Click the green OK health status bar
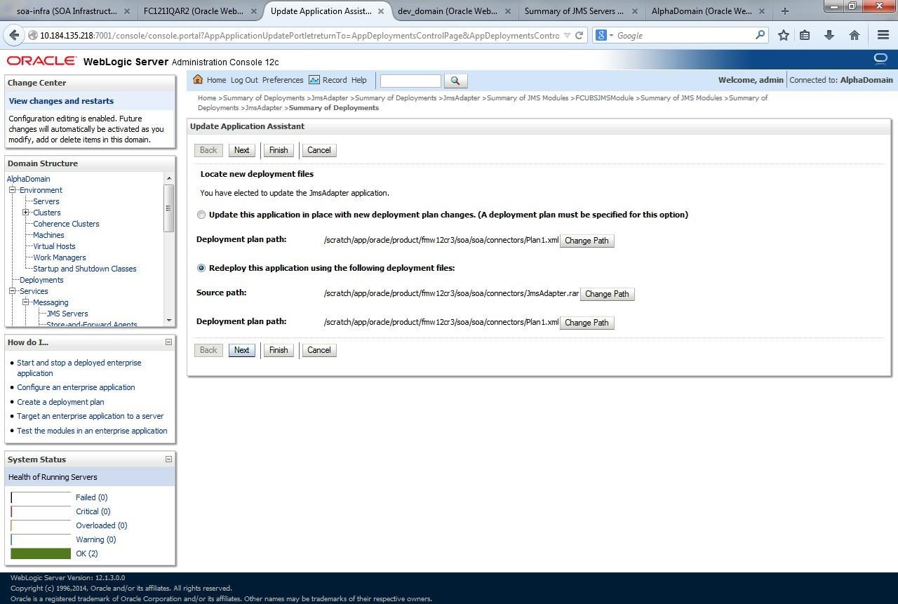 pyautogui.click(x=41, y=553)
